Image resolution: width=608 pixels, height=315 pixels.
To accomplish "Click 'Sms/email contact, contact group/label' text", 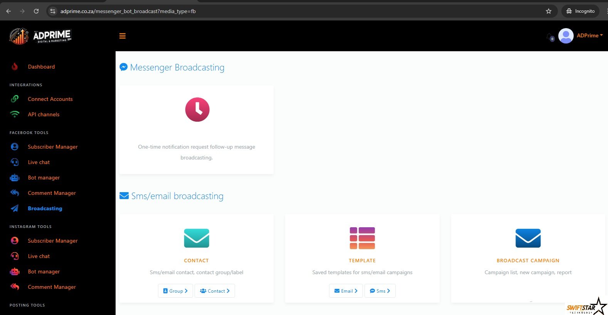I will pyautogui.click(x=197, y=272).
